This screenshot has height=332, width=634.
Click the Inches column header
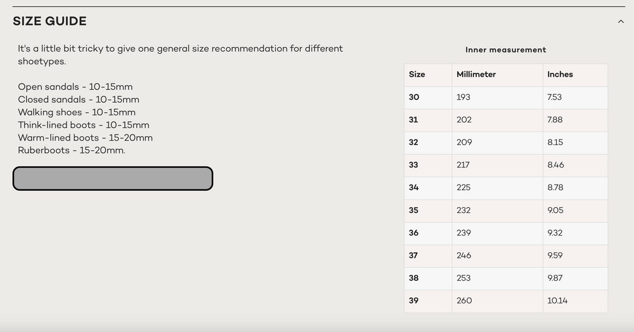click(x=560, y=74)
